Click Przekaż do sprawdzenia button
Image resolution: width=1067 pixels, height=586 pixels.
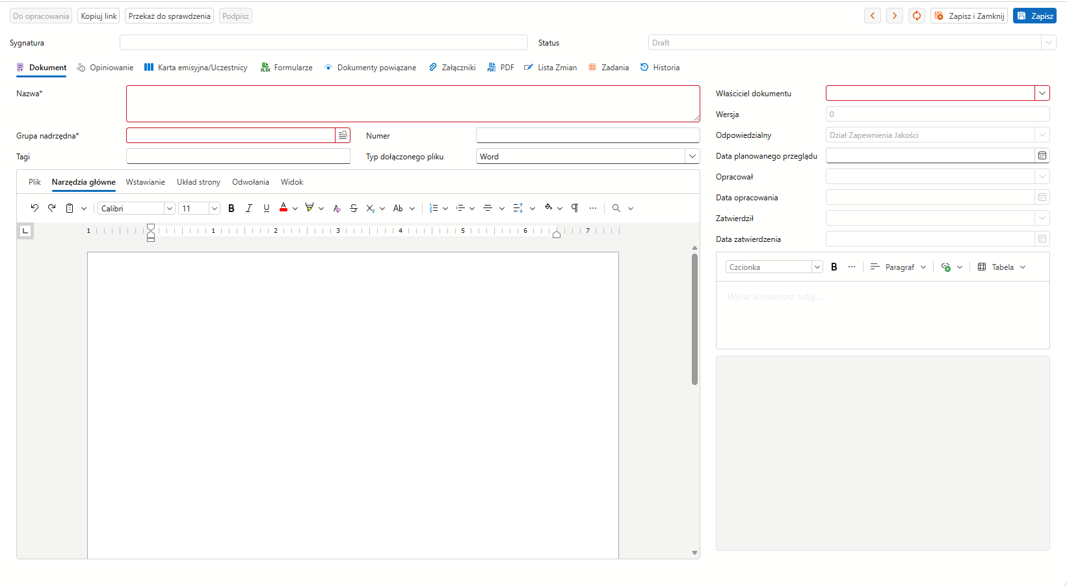pyautogui.click(x=170, y=16)
